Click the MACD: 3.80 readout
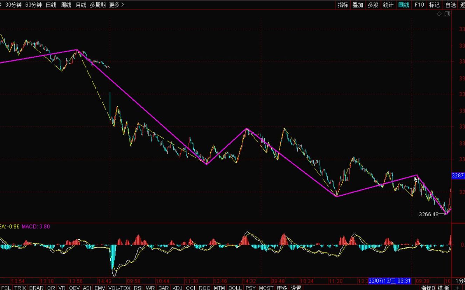Viewport: 465px width, 290px height. (36, 226)
